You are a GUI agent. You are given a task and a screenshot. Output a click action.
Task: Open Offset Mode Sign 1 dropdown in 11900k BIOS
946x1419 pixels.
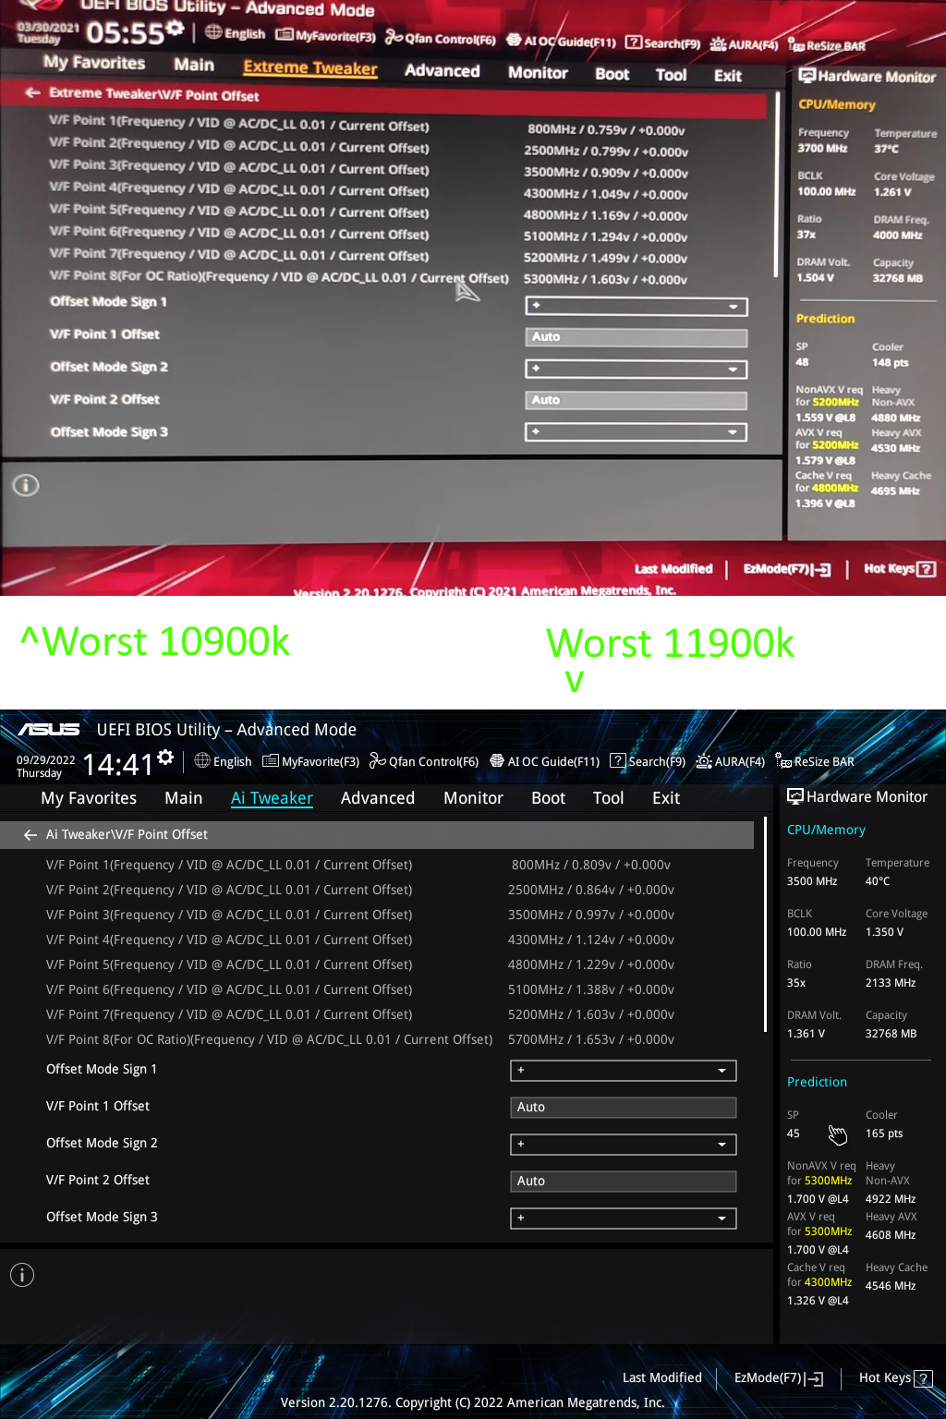pyautogui.click(x=624, y=1070)
